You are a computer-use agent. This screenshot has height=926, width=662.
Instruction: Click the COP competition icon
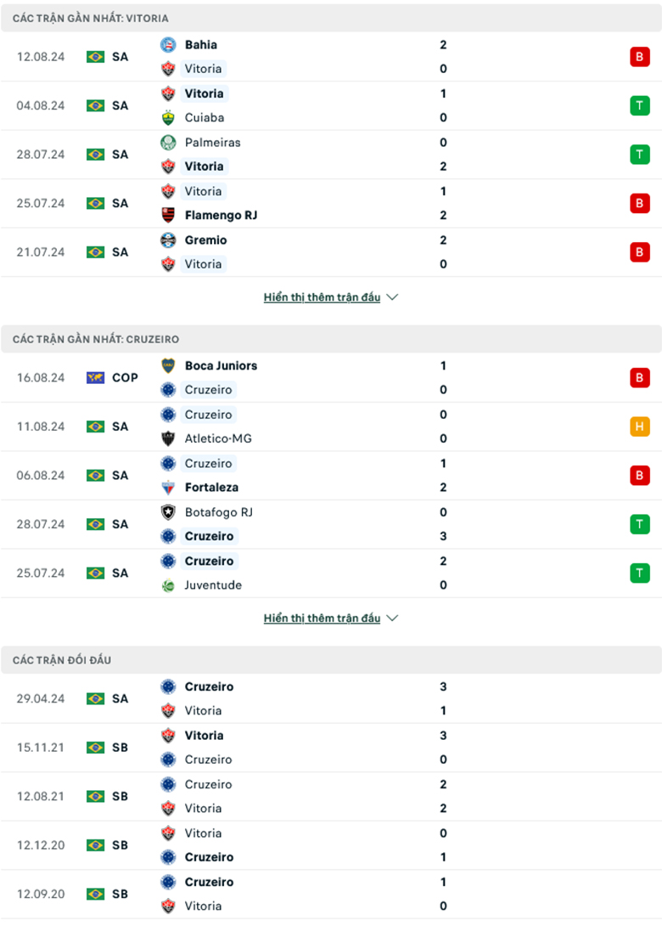tap(96, 377)
